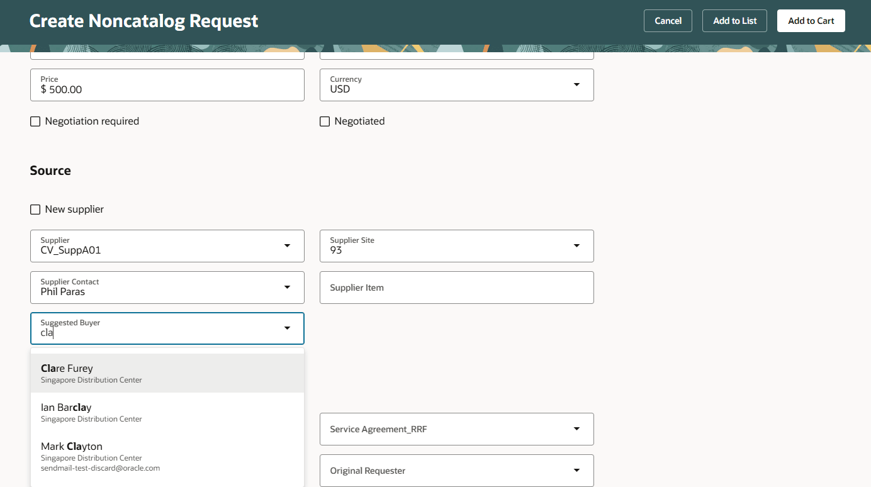Open the Service Agreement_RRF dropdown
871x487 pixels.
pos(576,429)
